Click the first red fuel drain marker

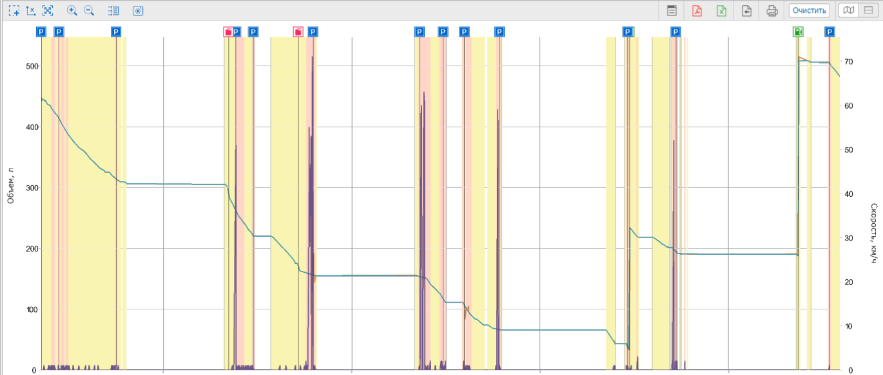(228, 32)
